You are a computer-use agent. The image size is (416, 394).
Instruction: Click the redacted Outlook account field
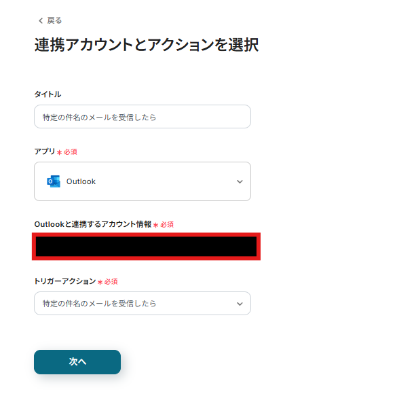coord(146,247)
